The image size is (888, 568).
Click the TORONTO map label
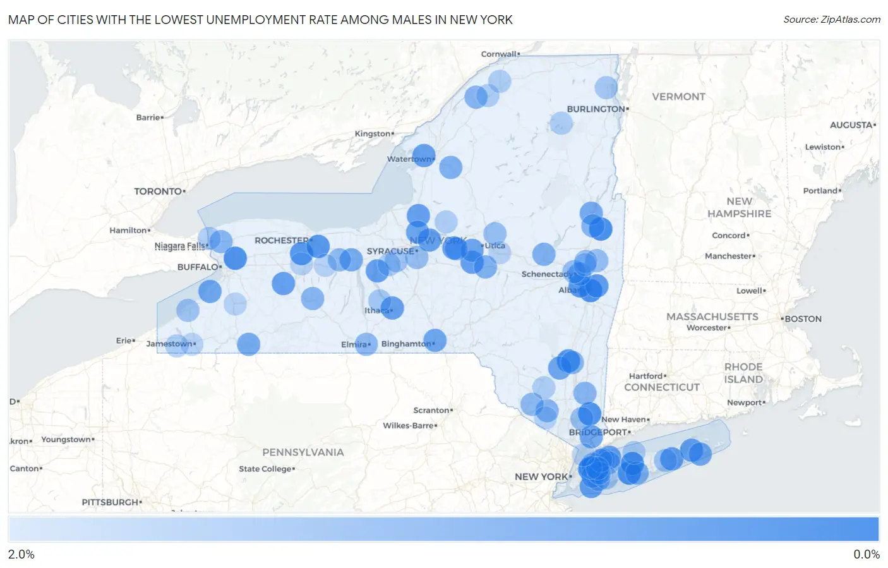tap(158, 191)
